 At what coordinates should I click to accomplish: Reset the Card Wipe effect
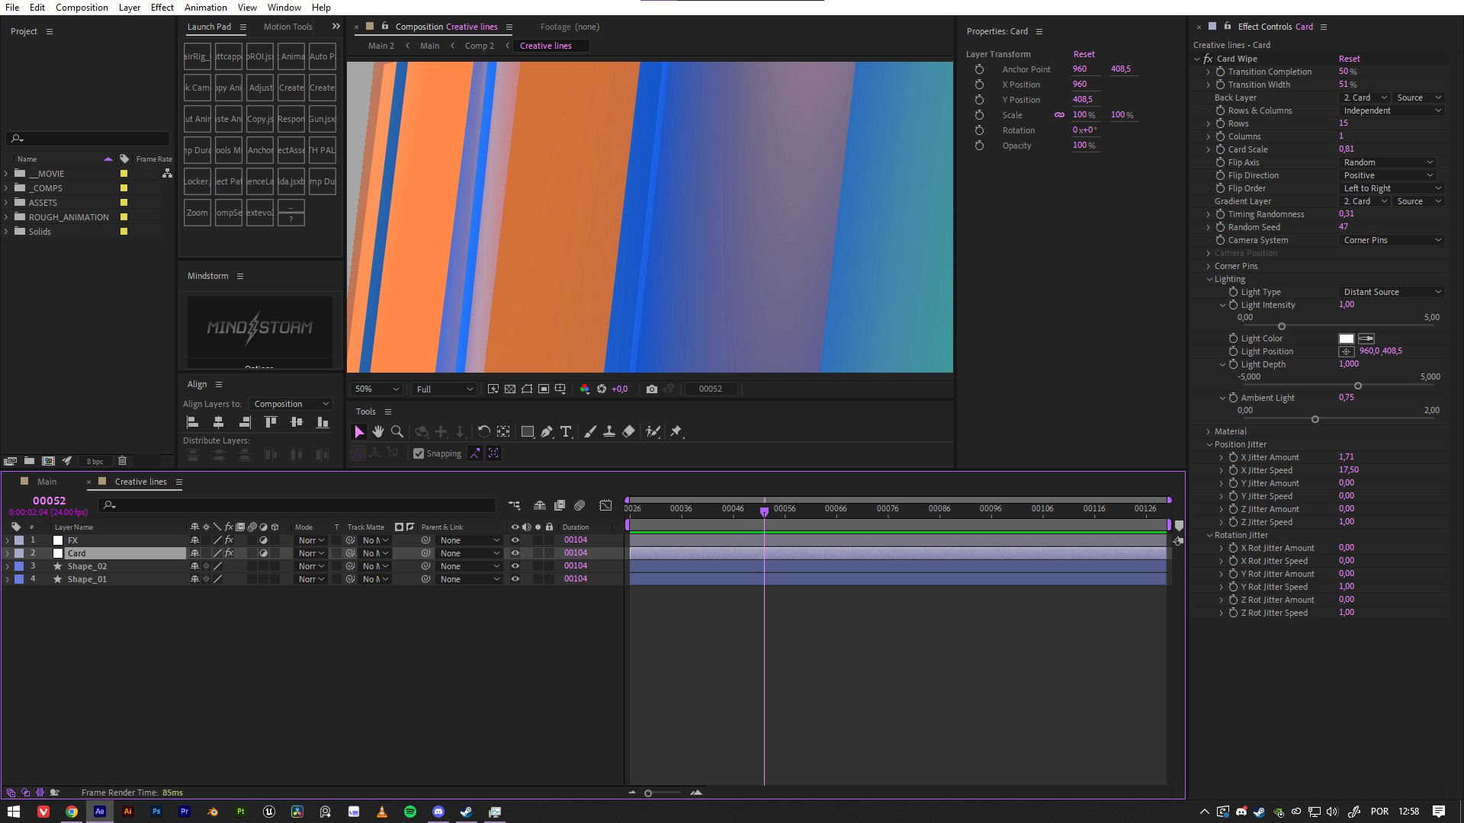pos(1349,59)
